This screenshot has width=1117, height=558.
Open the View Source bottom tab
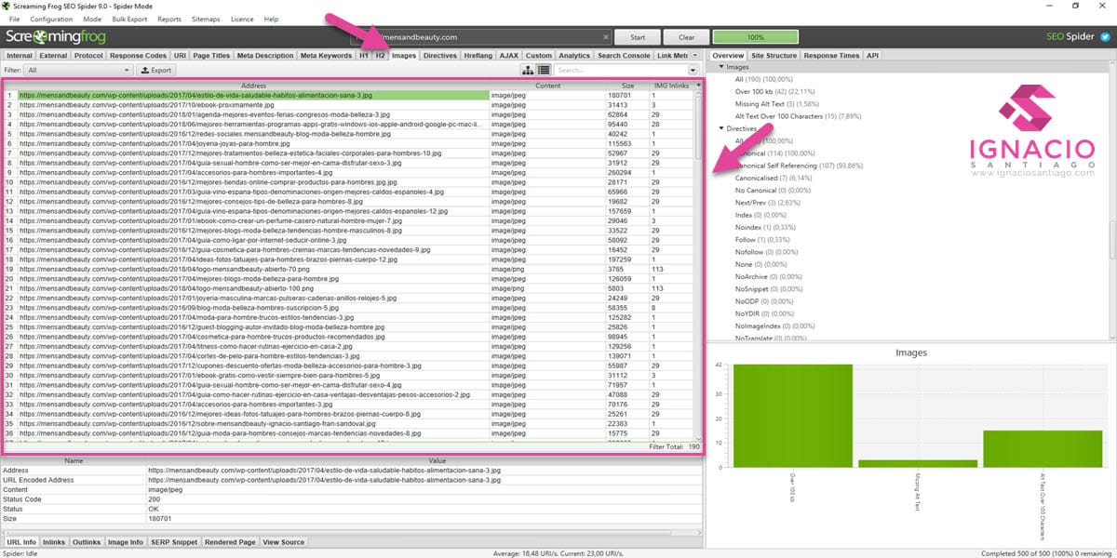(x=284, y=542)
